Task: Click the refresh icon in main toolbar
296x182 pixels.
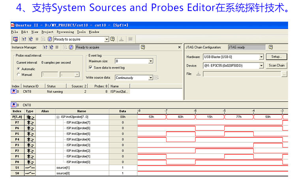Action: click(x=50, y=39)
